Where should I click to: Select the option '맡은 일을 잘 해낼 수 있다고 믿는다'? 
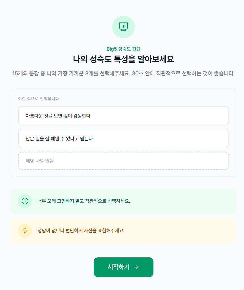123,138
